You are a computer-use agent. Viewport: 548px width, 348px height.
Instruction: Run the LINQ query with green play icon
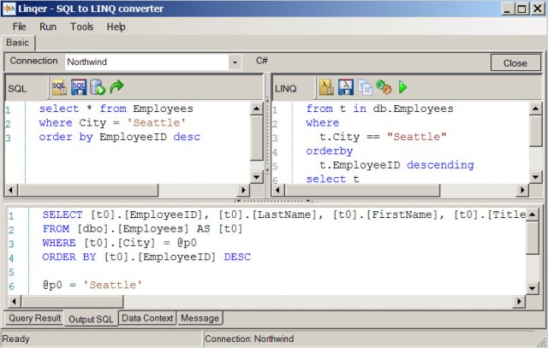click(402, 86)
